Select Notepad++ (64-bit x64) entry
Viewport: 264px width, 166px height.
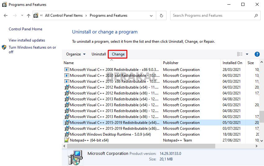(161, 140)
